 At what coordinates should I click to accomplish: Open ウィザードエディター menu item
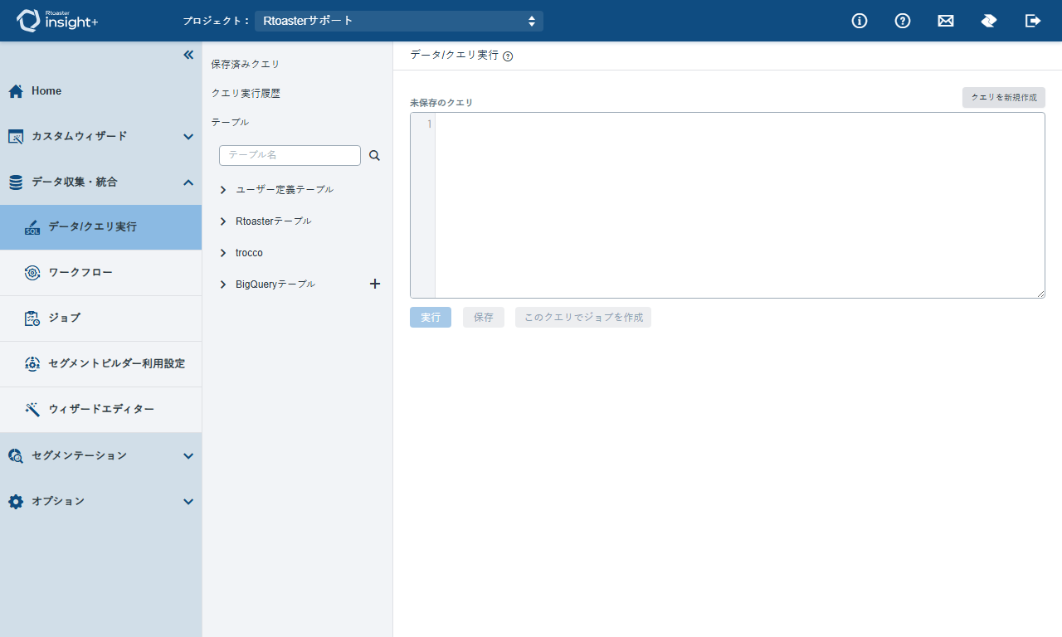tap(100, 410)
